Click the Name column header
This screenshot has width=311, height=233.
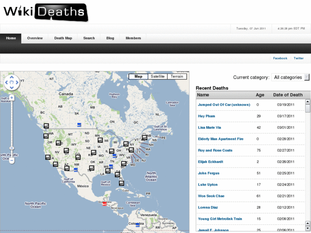pyautogui.click(x=203, y=95)
